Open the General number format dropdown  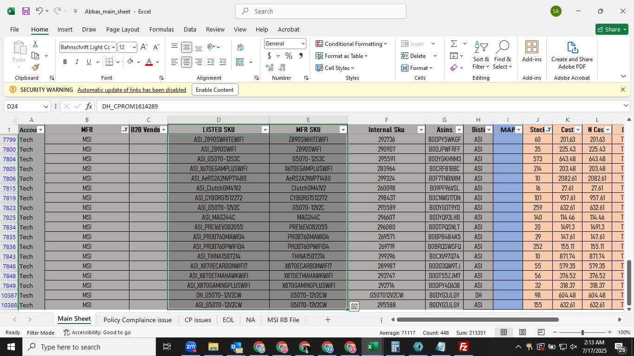pos(303,44)
